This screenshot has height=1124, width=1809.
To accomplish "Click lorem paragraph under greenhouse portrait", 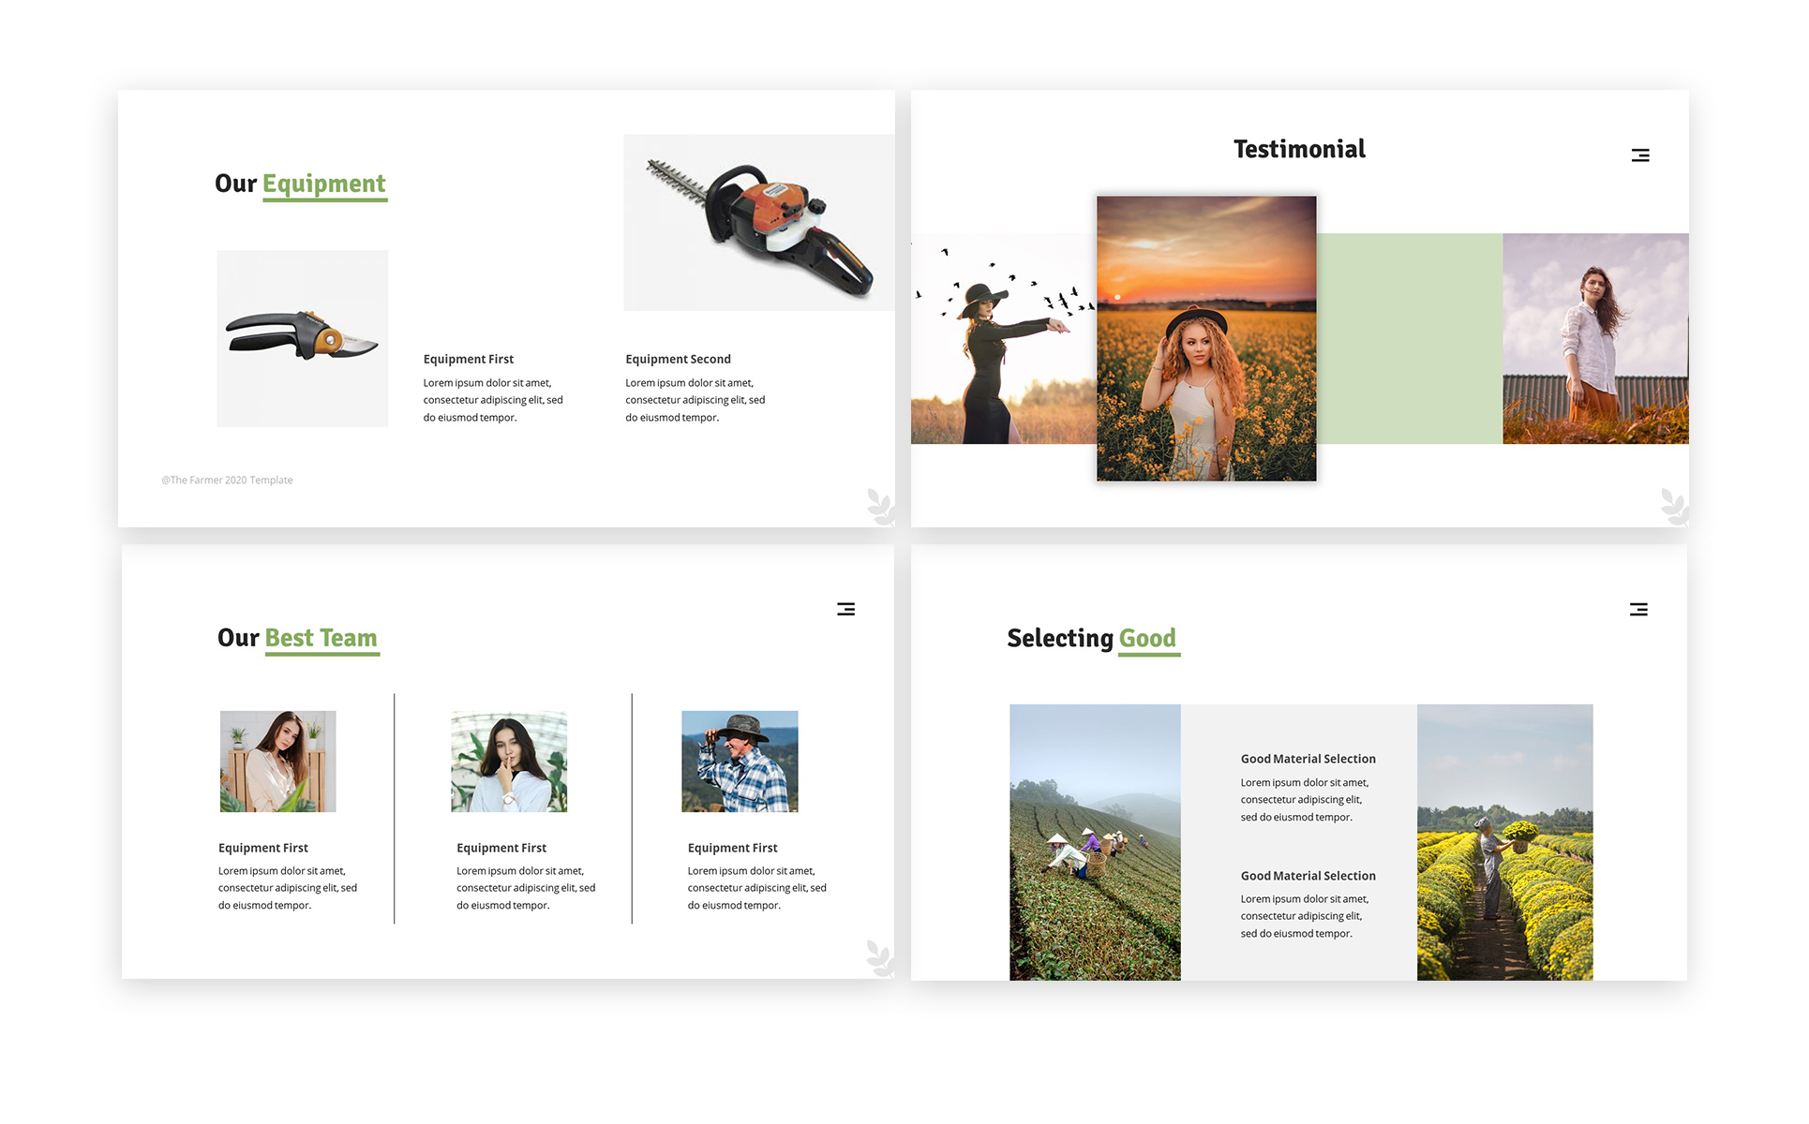I will tap(526, 888).
